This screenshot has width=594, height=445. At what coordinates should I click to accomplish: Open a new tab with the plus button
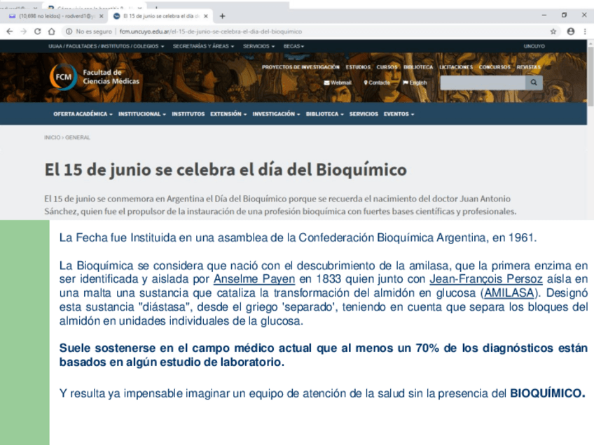222,16
